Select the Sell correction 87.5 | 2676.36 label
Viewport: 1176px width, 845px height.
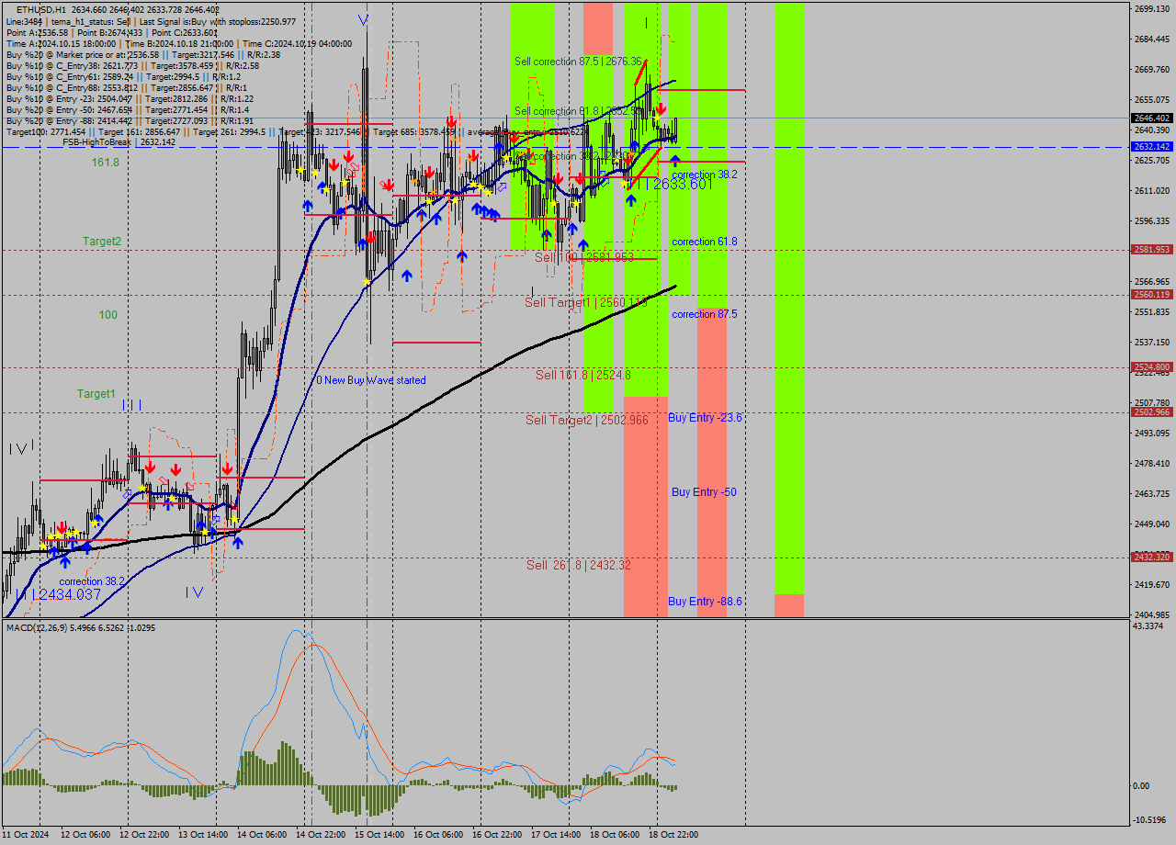pyautogui.click(x=578, y=62)
